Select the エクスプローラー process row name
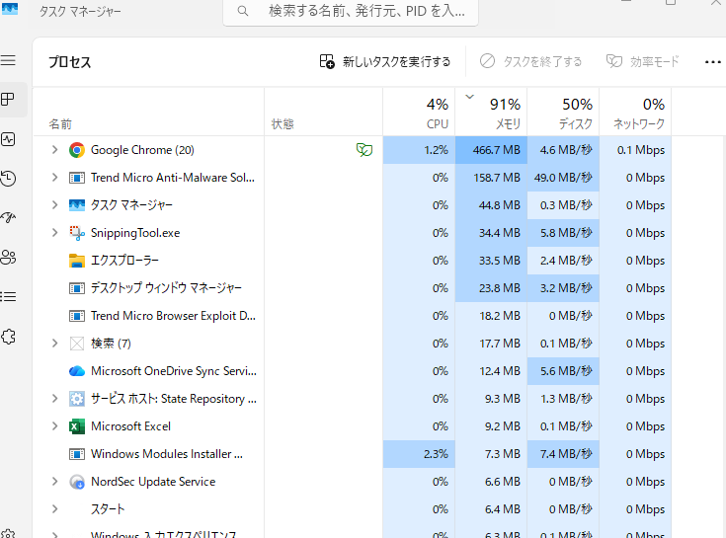The height and width of the screenshot is (538, 726). pos(124,261)
